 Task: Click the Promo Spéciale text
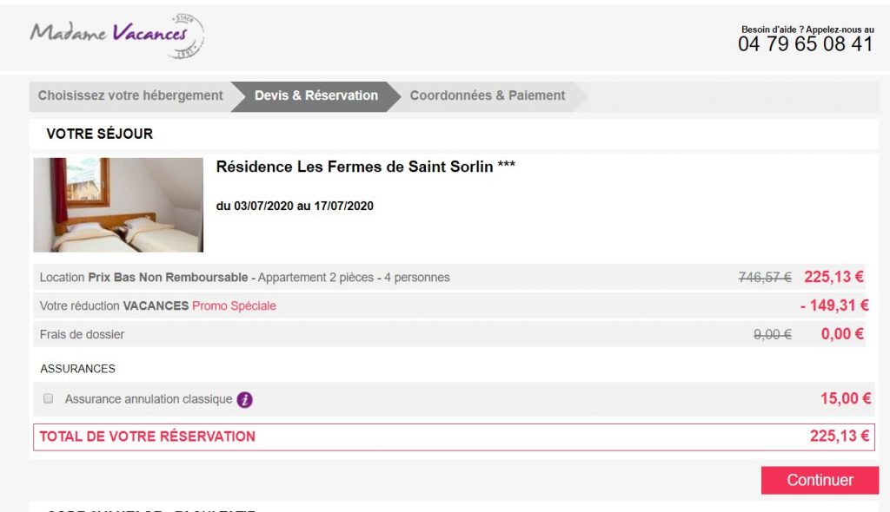(x=234, y=305)
